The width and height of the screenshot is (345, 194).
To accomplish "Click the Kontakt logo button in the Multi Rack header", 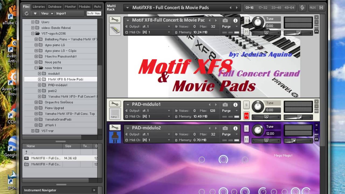I will pos(302,8).
